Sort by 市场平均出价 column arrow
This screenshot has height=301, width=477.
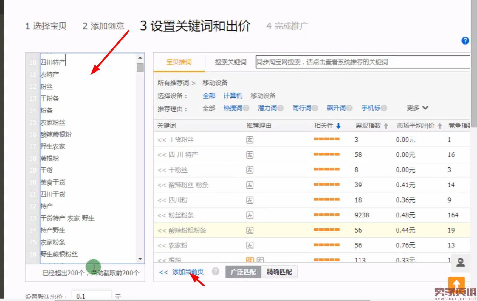(x=440, y=126)
